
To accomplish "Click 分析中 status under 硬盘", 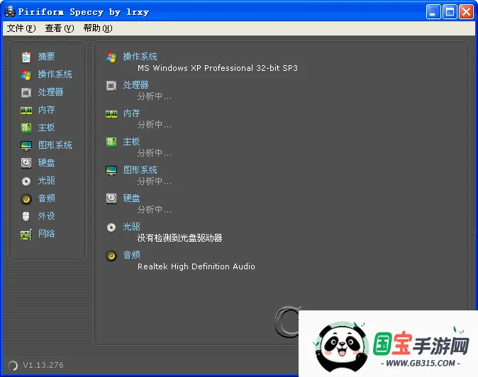I will pyautogui.click(x=155, y=210).
